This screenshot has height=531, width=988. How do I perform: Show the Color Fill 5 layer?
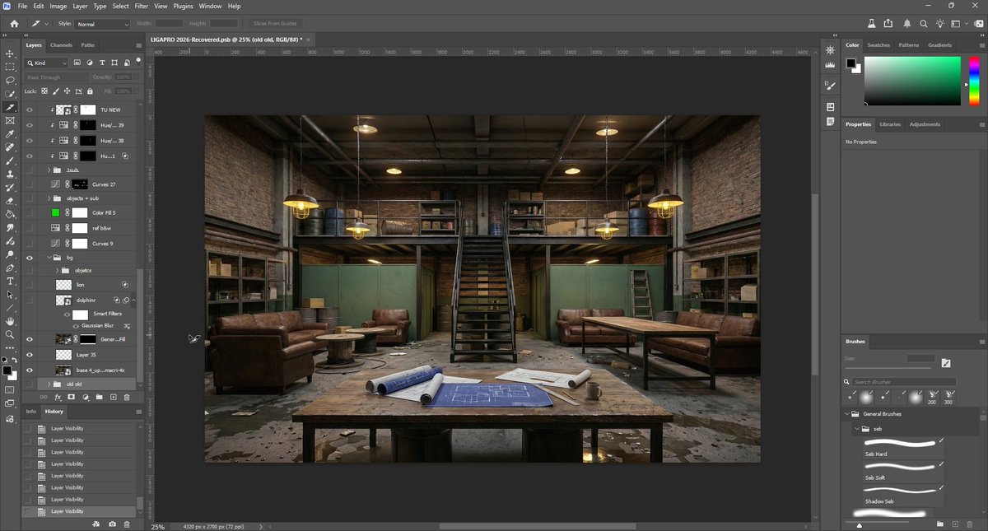(x=30, y=212)
